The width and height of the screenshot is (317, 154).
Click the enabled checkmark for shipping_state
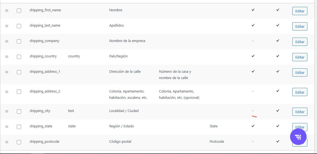278,126
